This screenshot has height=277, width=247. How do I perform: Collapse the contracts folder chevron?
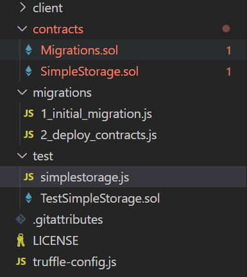(22, 29)
